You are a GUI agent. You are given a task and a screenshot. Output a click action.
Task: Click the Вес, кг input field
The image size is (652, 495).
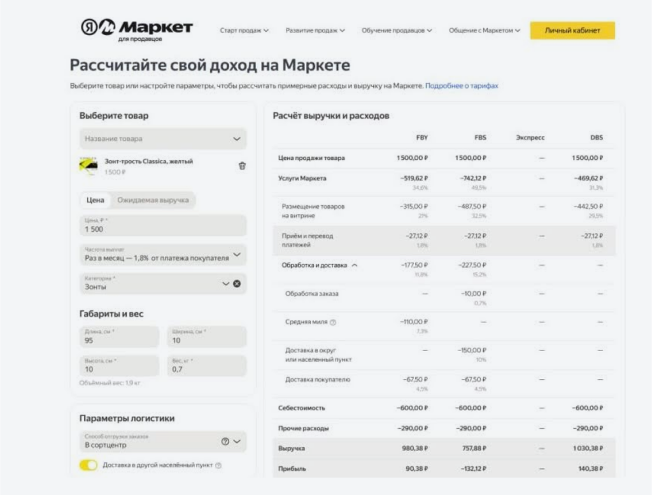(x=206, y=366)
